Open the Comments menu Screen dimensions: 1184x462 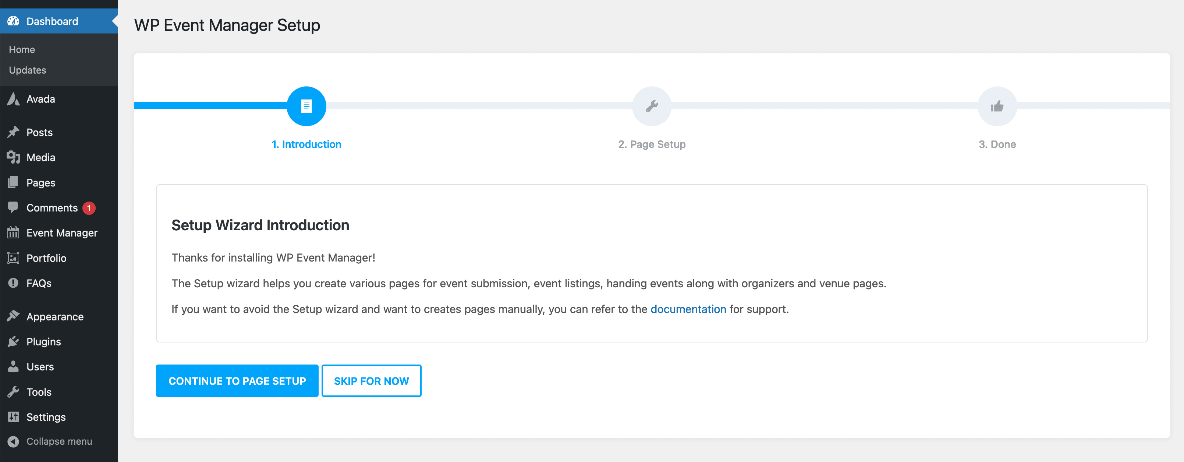pyautogui.click(x=59, y=208)
